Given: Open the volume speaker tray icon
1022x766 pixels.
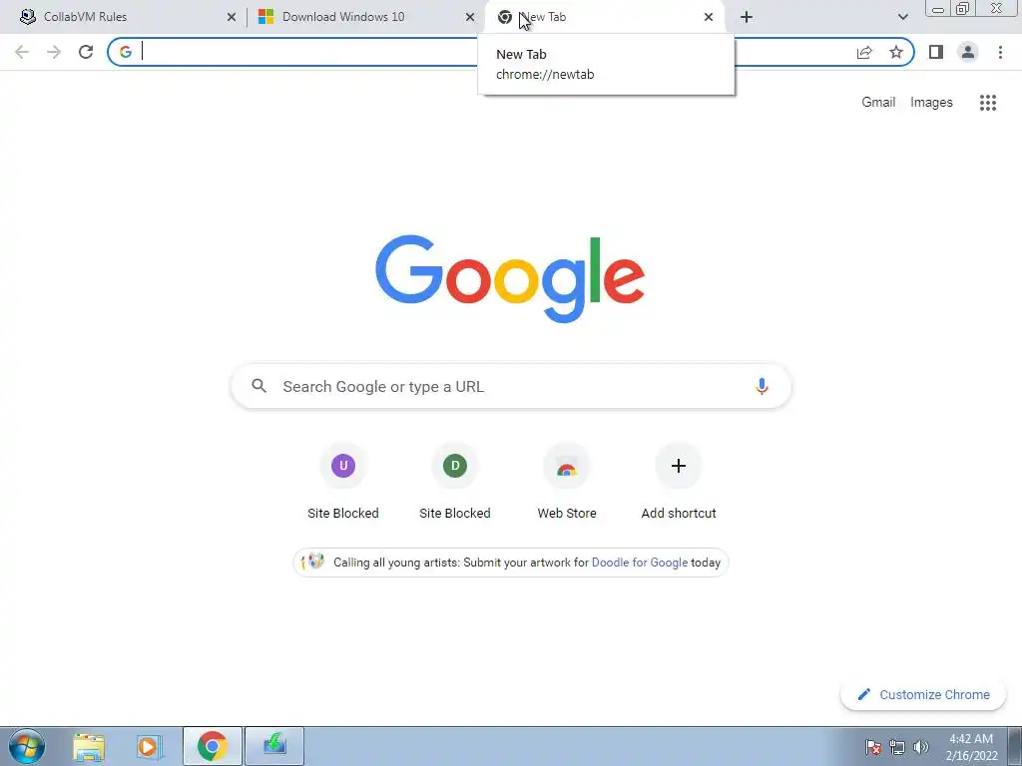Looking at the screenshot, I should (921, 747).
